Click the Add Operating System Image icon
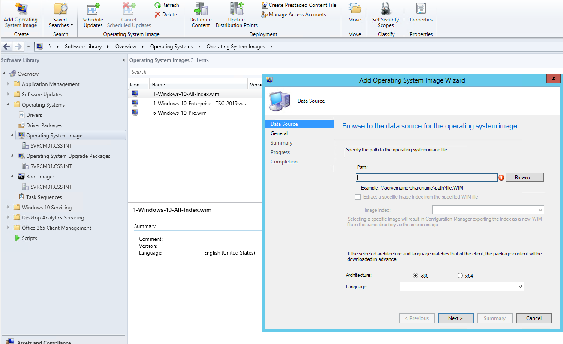The width and height of the screenshot is (563, 344). tap(20, 17)
